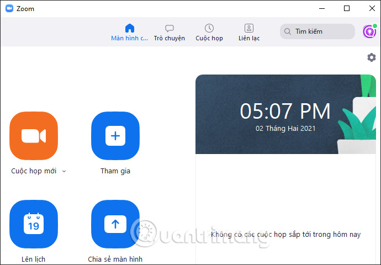Close the Zoom window
The image size is (381, 265).
(x=372, y=8)
